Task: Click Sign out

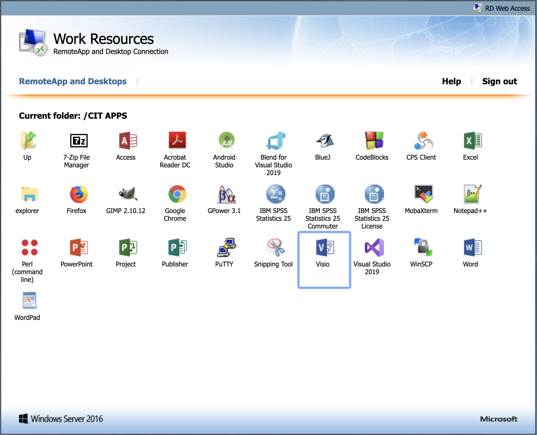Action: click(x=500, y=81)
